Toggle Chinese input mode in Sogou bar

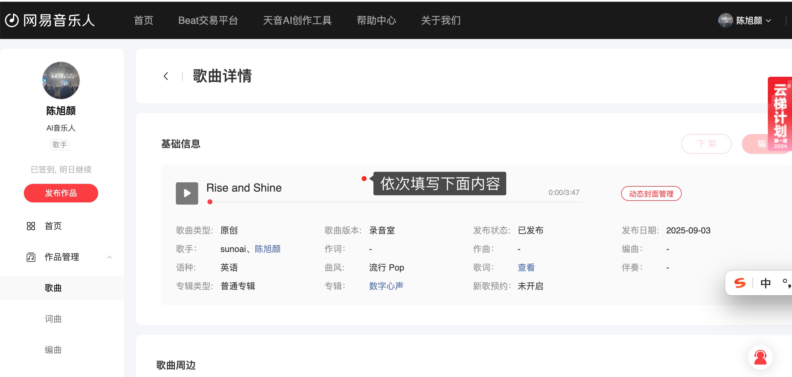766,283
